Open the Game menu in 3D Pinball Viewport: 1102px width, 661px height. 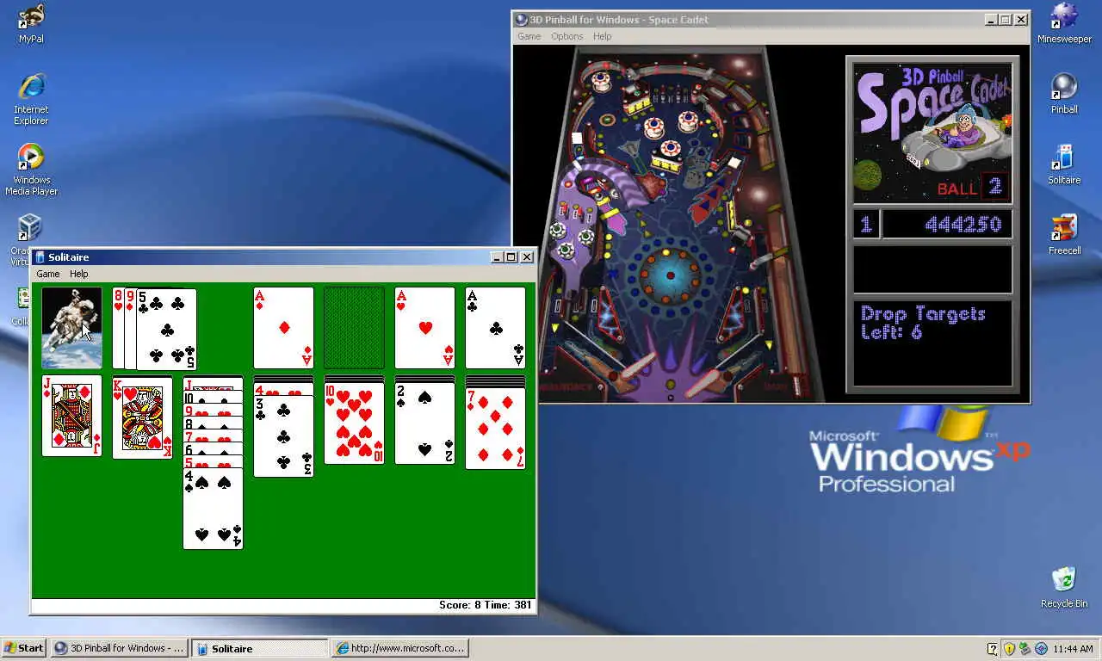pyautogui.click(x=529, y=36)
